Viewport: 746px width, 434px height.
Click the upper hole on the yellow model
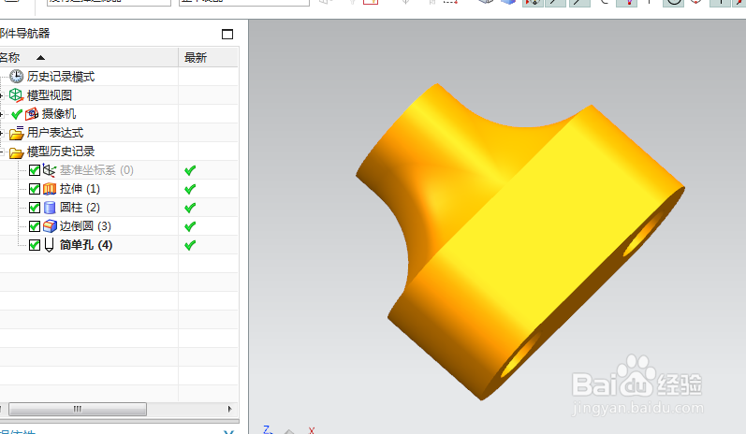(x=644, y=234)
